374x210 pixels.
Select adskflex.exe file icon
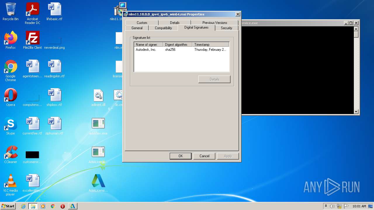pos(98,126)
